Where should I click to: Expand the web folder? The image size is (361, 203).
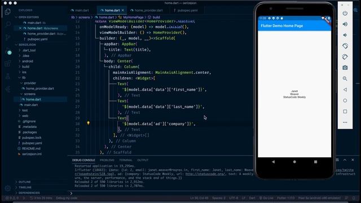click(25, 116)
